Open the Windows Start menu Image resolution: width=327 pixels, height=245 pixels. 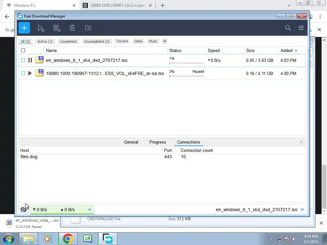tap(9, 239)
